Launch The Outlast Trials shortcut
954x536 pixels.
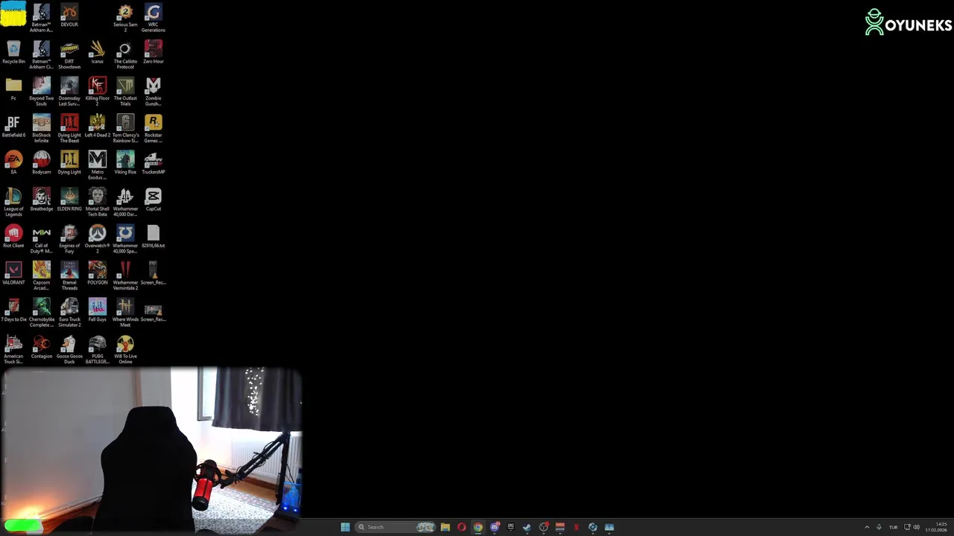click(125, 92)
